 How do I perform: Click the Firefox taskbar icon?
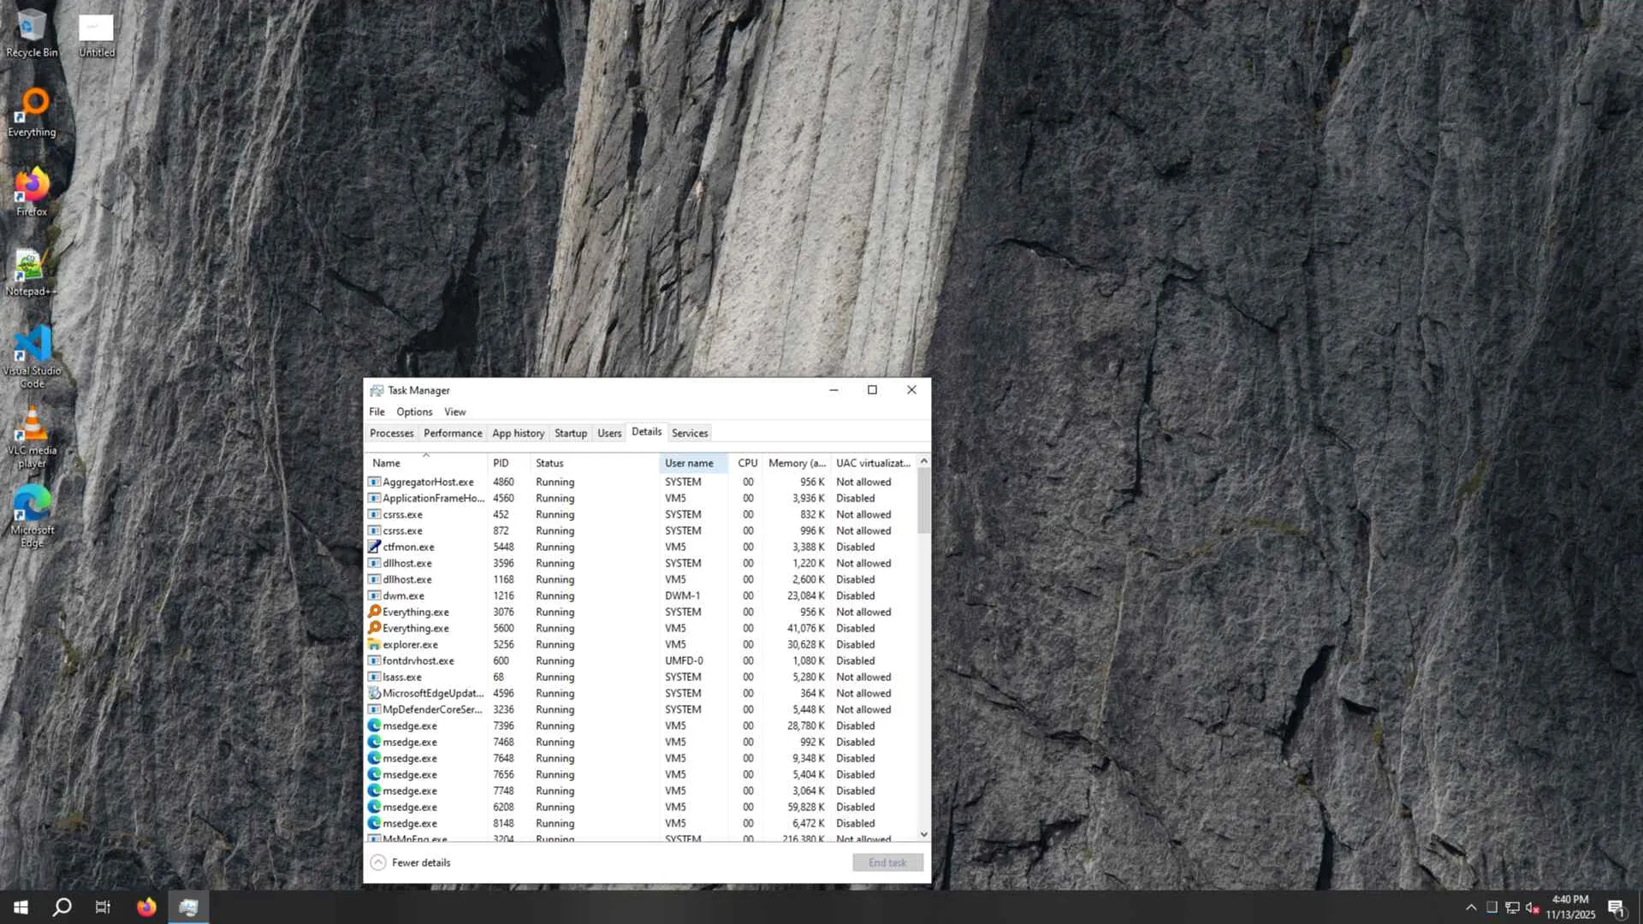pyautogui.click(x=146, y=907)
